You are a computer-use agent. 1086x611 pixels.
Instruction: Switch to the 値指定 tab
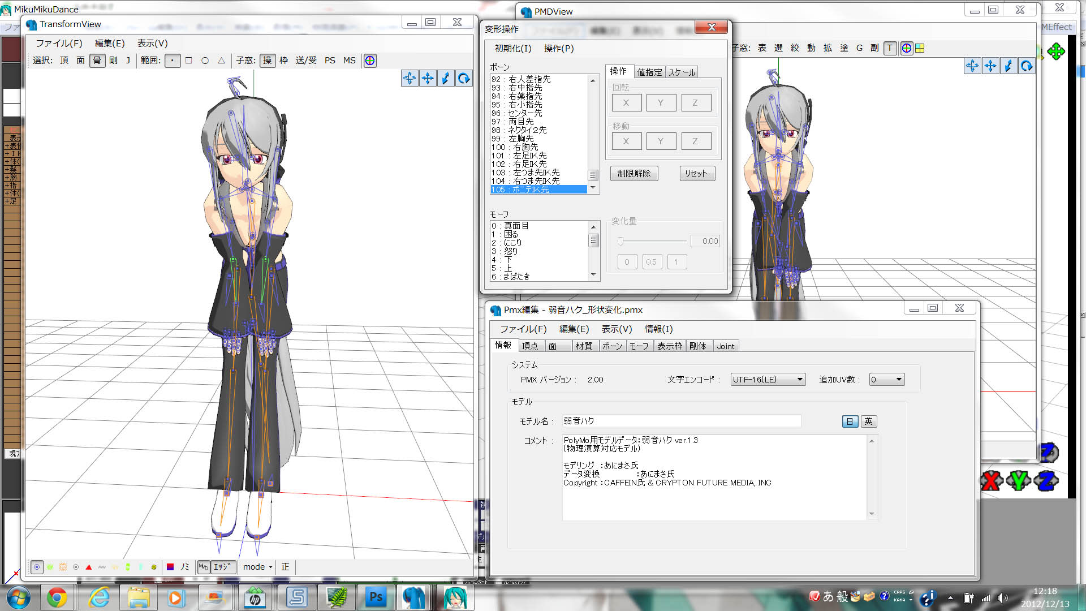649,72
